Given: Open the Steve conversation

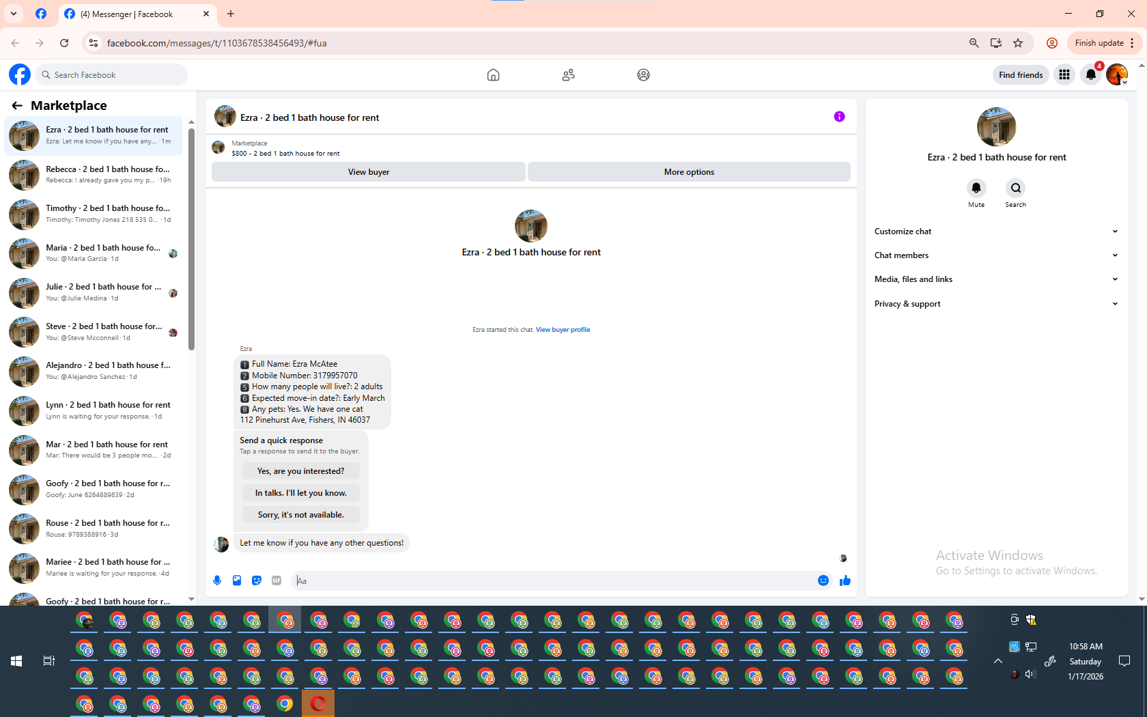Looking at the screenshot, I should (x=94, y=332).
